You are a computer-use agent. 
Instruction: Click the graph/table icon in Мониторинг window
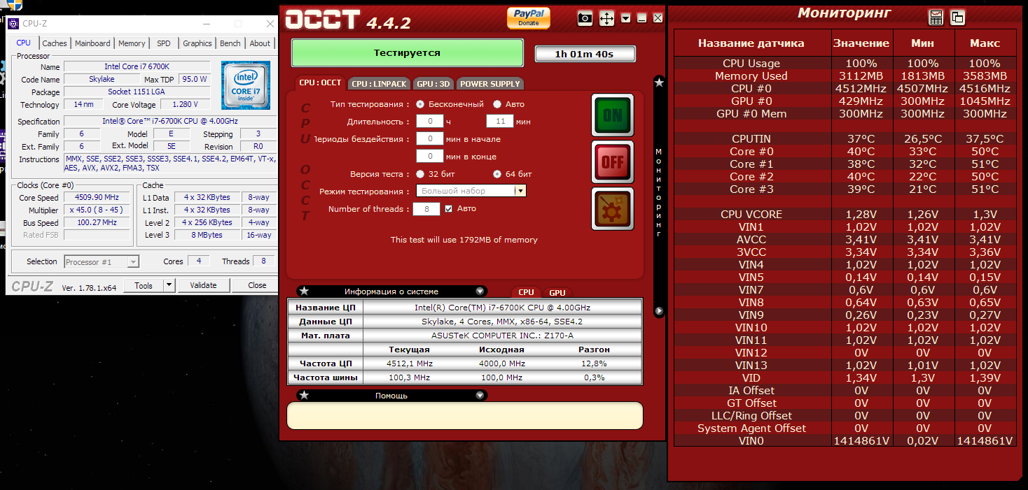936,17
